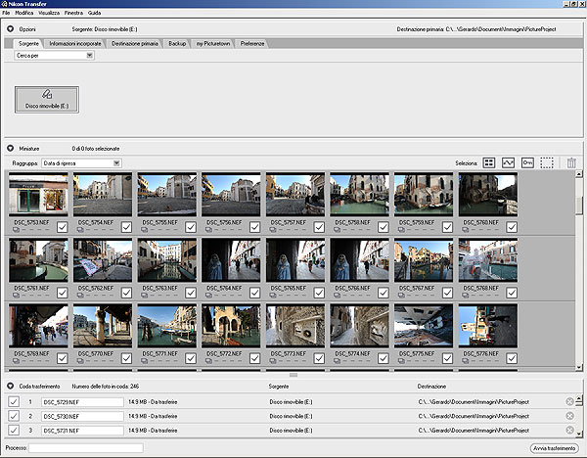Switch to the Backup tab
The height and width of the screenshot is (458, 587).
click(177, 44)
